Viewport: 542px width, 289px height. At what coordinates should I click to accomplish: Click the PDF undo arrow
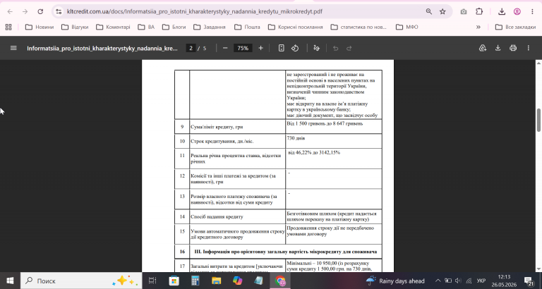(x=335, y=48)
